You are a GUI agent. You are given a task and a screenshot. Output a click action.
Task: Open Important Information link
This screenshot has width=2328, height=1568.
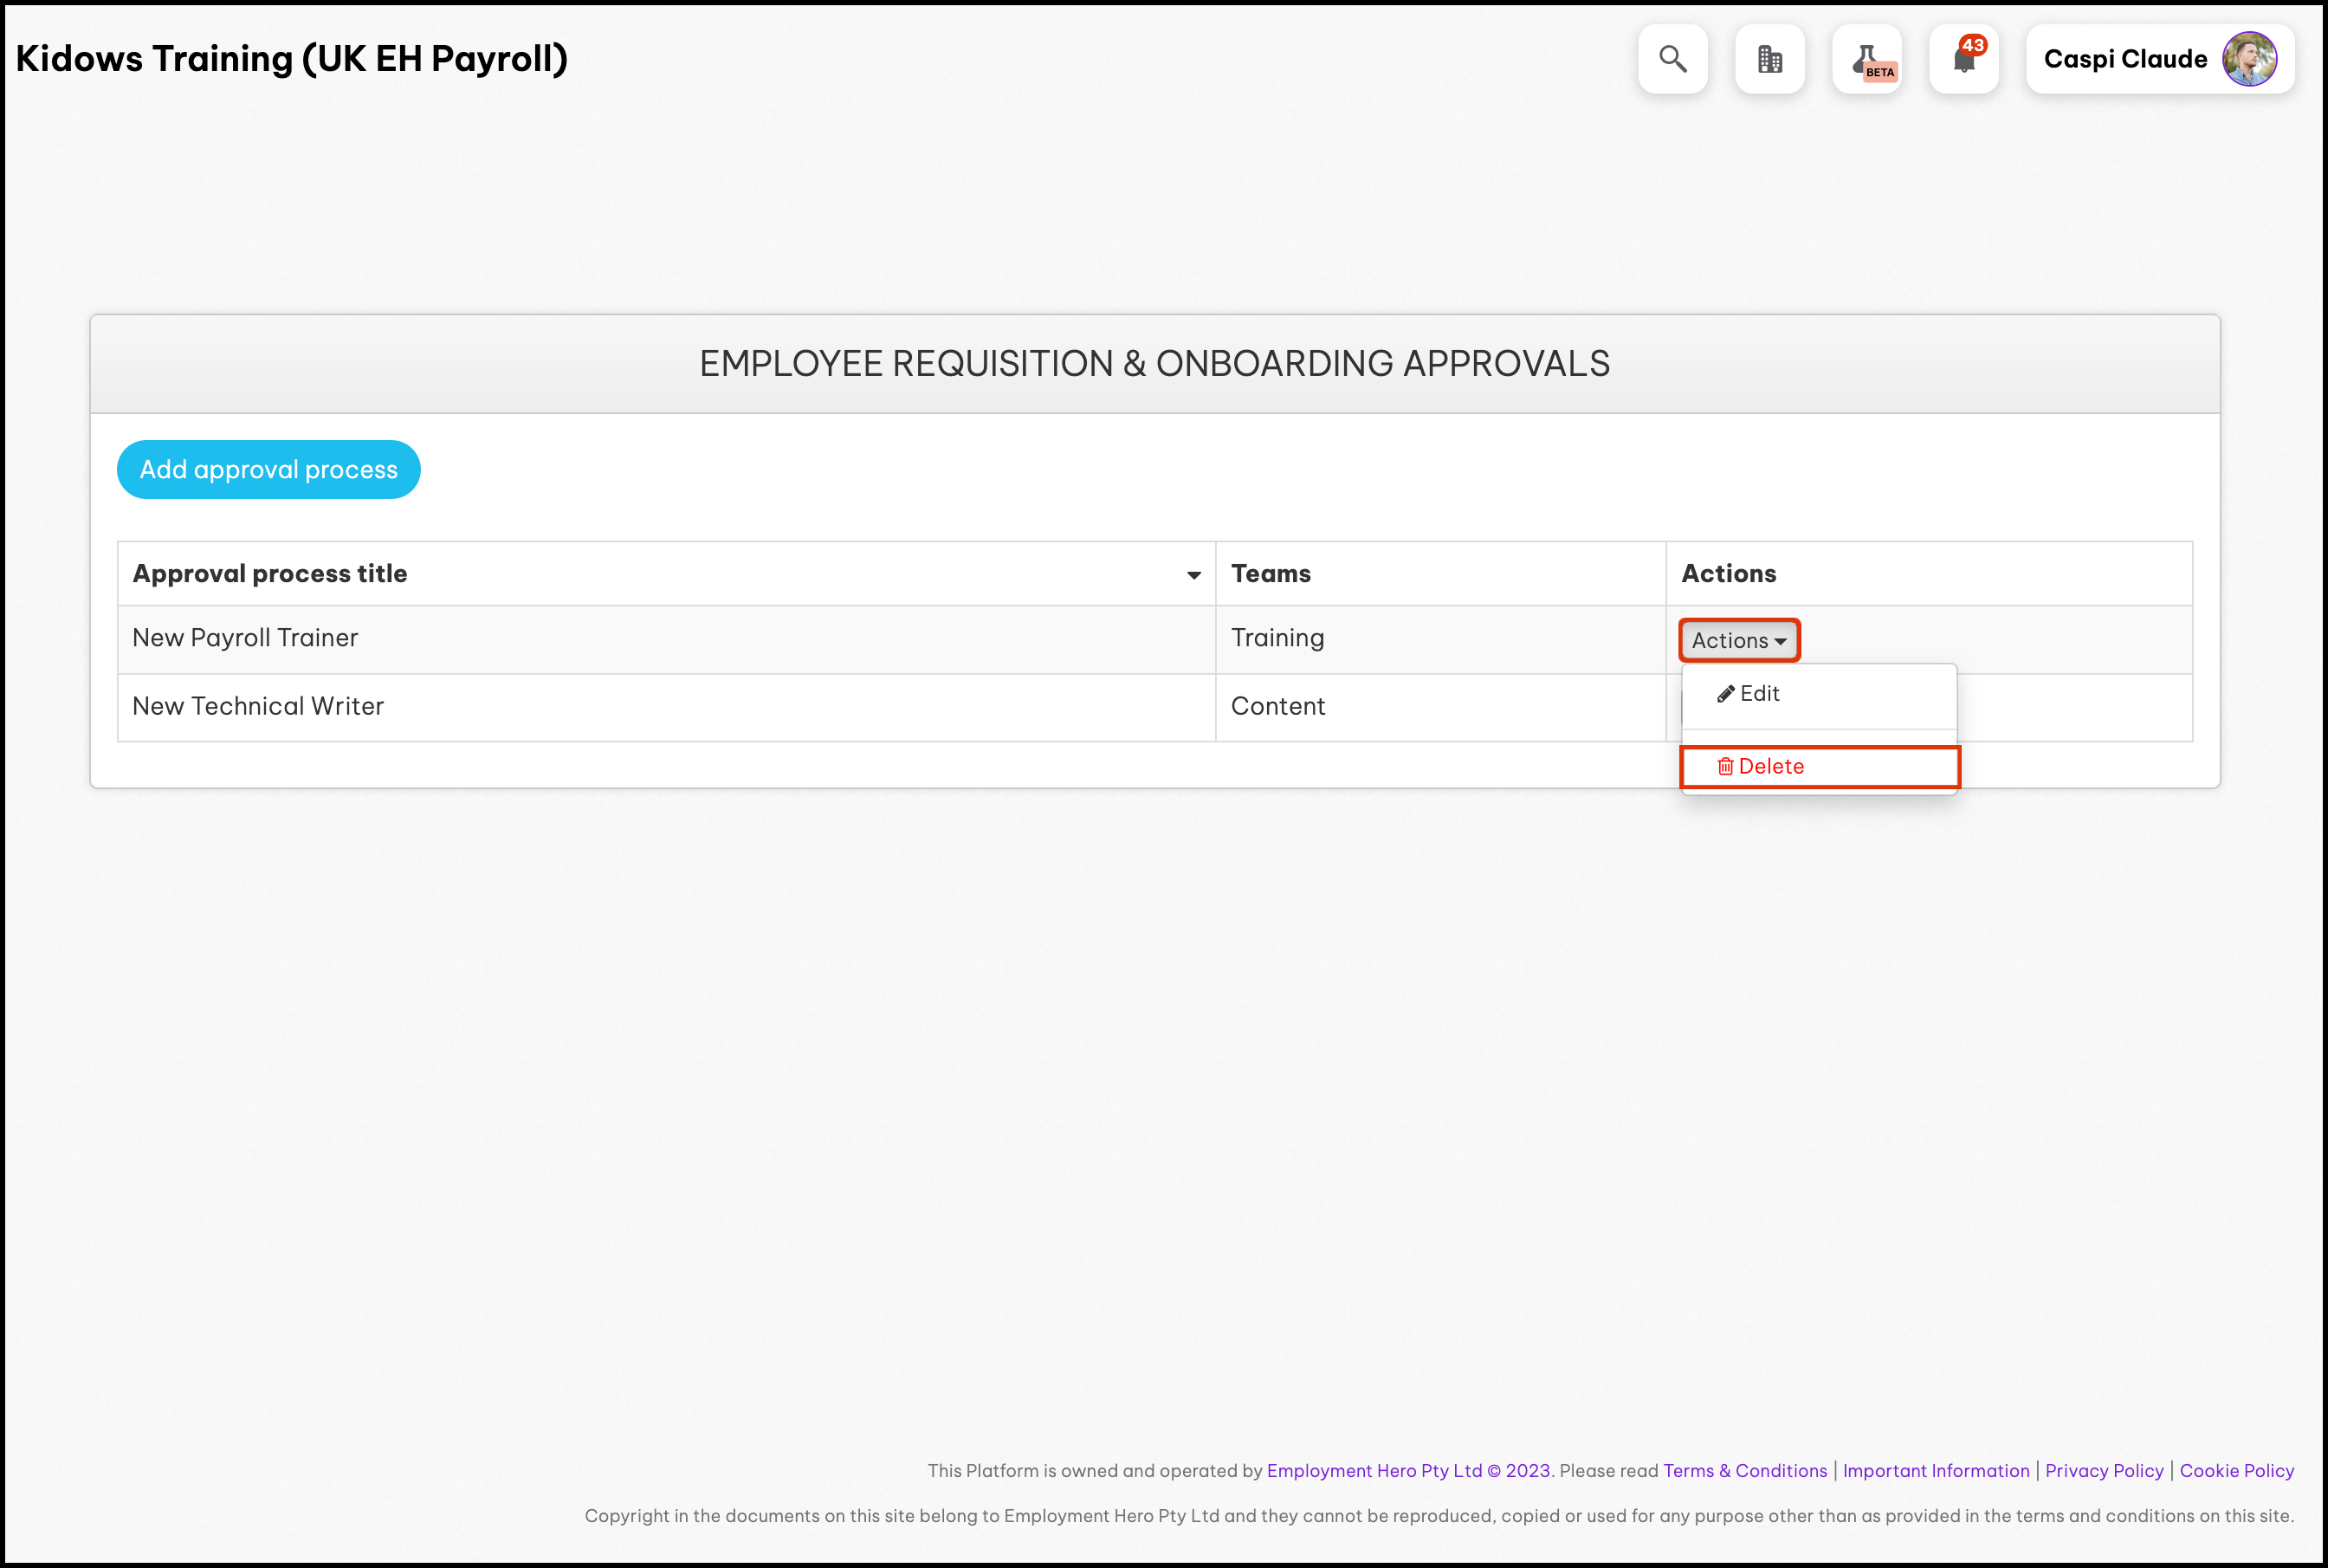click(x=1935, y=1470)
